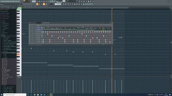Click the countdown before recording icon
The width and height of the screenshot is (172, 96).
coord(42,1)
